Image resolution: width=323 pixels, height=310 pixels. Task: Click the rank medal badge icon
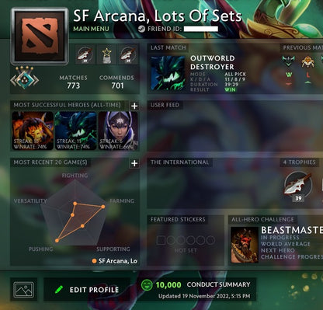(24, 78)
